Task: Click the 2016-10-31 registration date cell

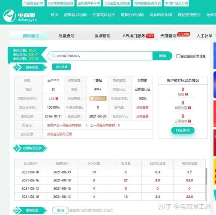Action: tap(53, 117)
